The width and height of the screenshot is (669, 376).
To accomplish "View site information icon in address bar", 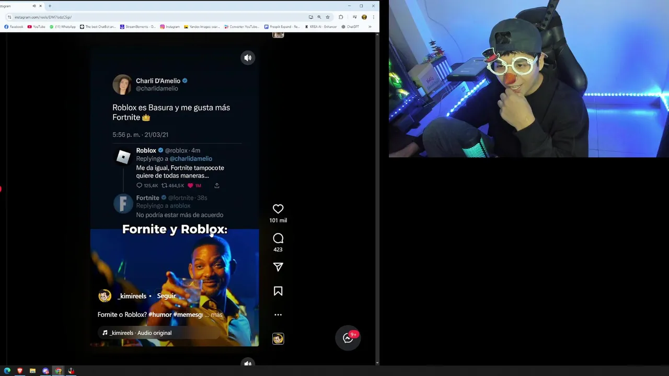I will click(x=9, y=17).
